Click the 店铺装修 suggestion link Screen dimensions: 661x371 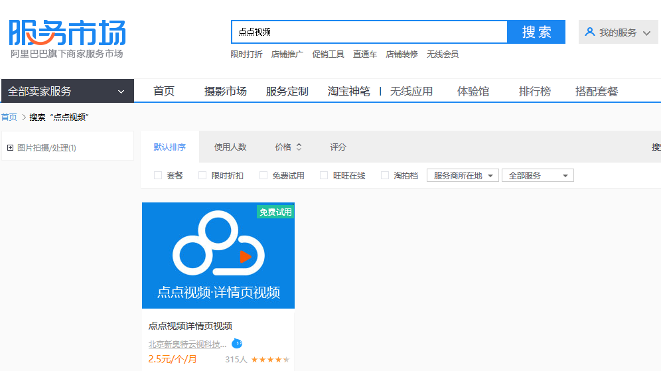[x=402, y=54]
